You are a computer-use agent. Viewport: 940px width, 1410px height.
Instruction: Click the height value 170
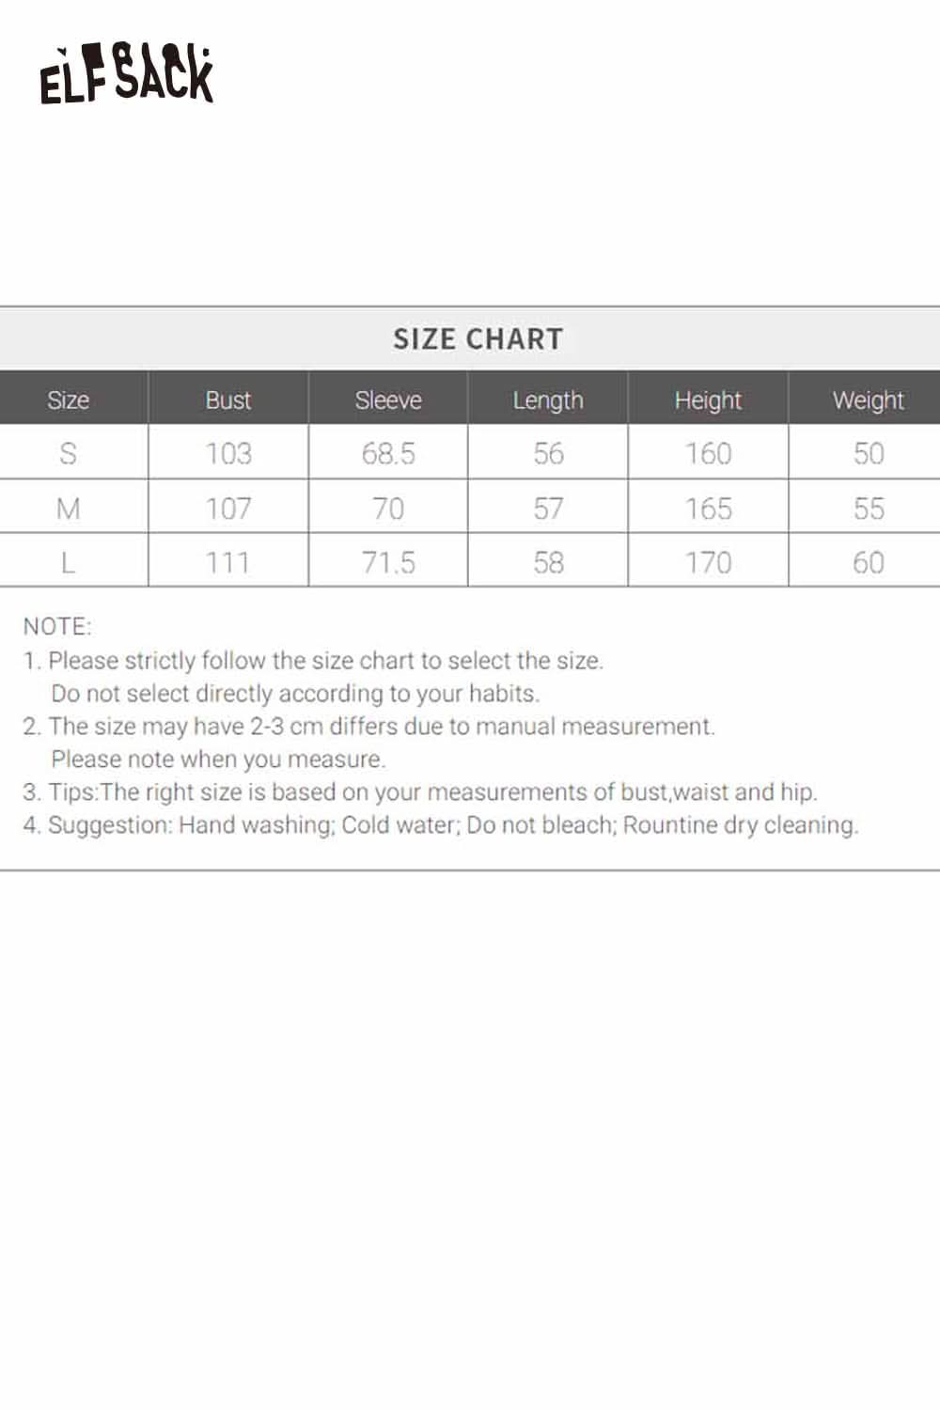click(708, 562)
